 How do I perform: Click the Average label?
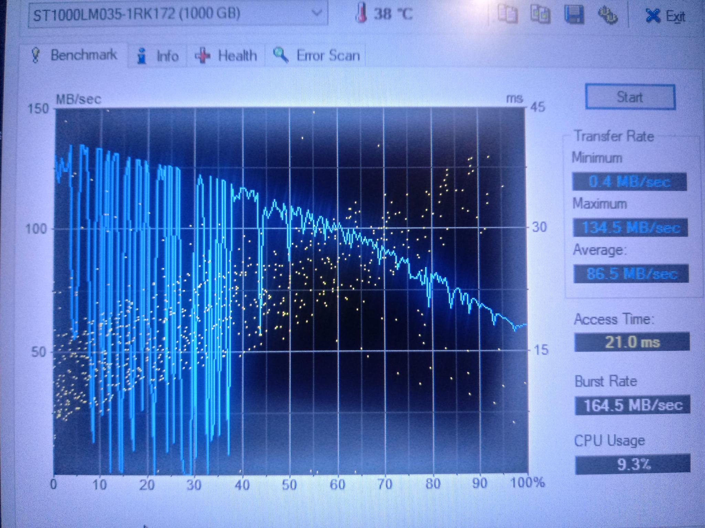click(x=599, y=250)
